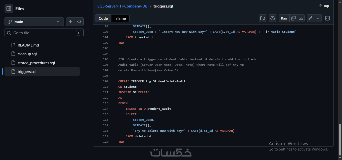Image resolution: width=342 pixels, height=160 pixels.
Task: Copy raw file contents
Action: [x=293, y=18]
